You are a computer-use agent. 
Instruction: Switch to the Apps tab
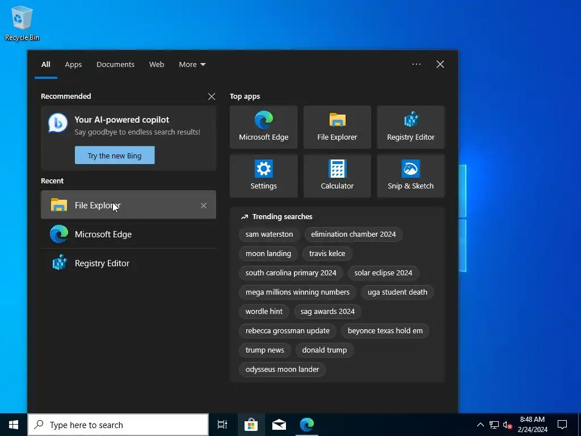73,65
